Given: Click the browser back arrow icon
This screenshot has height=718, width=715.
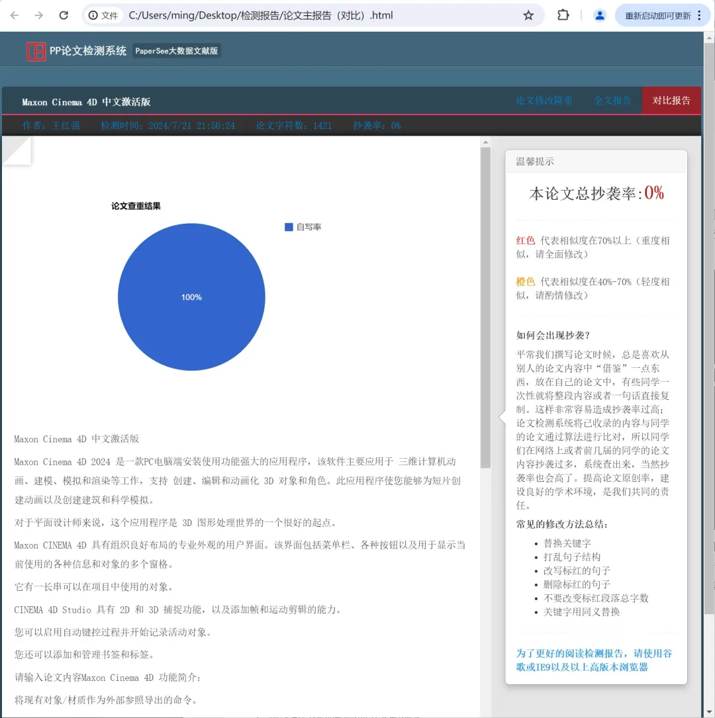Looking at the screenshot, I should [15, 15].
